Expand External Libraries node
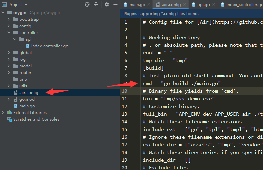 pyautogui.click(x=3, y=113)
